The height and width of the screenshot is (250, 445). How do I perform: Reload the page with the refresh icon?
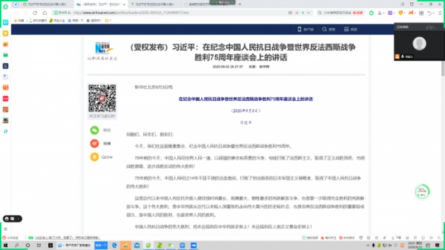point(35,13)
